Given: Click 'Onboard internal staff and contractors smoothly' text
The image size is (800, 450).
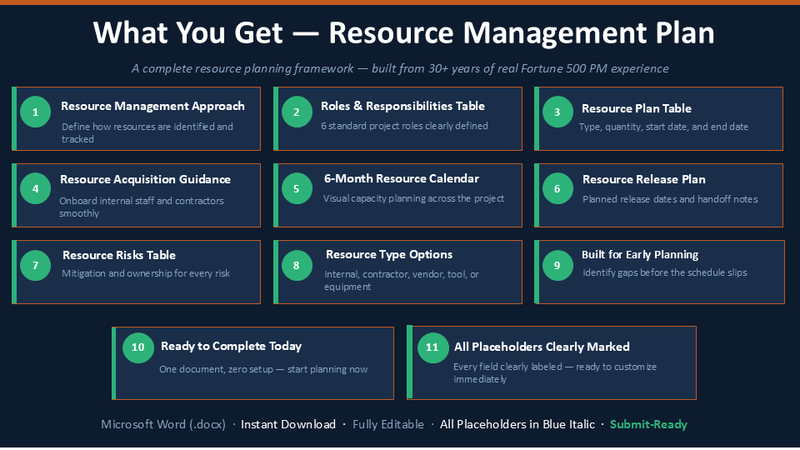Looking at the screenshot, I should 142,207.
